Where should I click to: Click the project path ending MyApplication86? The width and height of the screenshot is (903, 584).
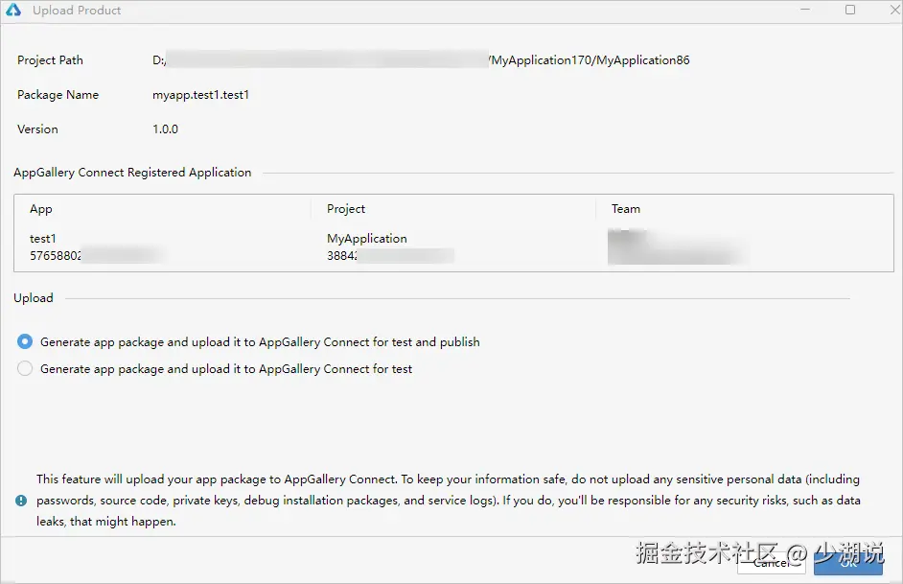coord(421,59)
